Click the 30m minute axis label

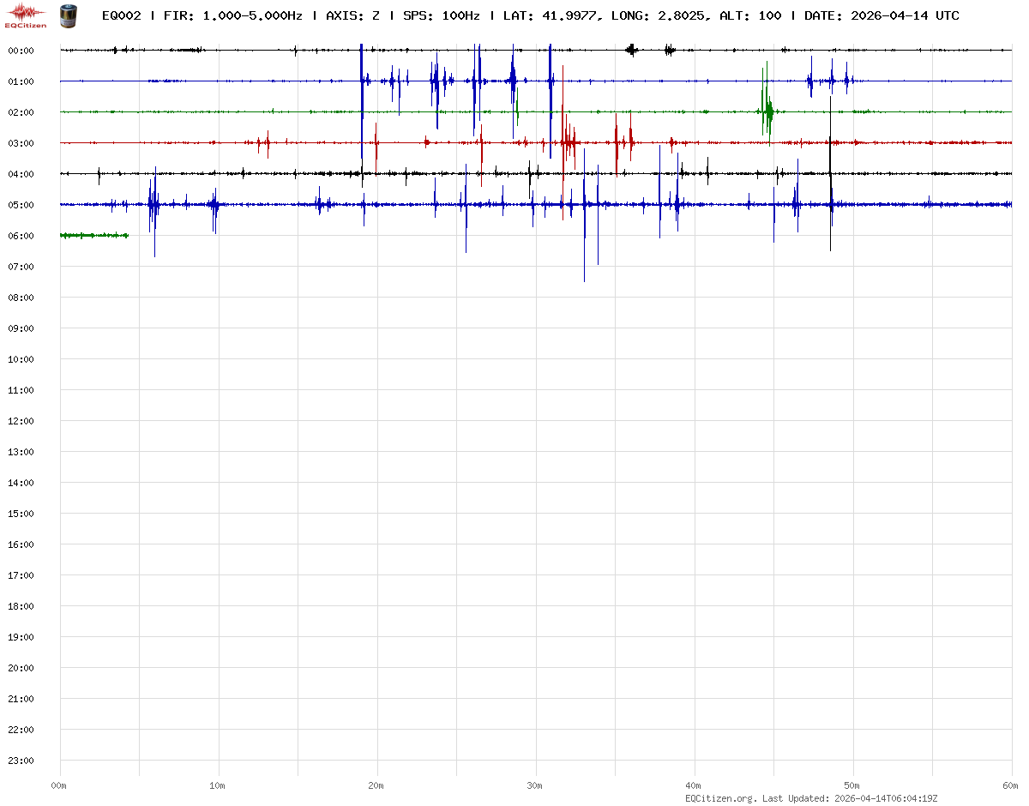(x=535, y=785)
